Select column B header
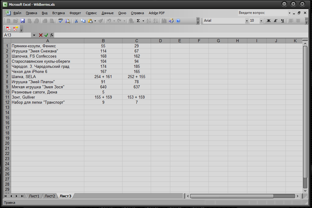This screenshot has width=312, height=208. (103, 41)
